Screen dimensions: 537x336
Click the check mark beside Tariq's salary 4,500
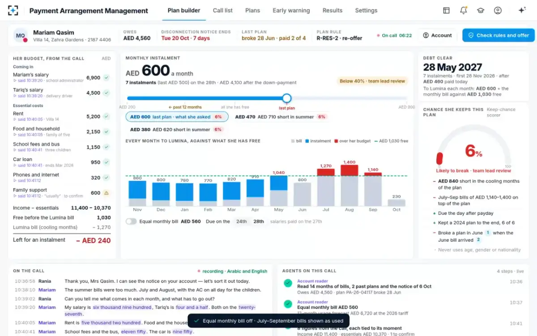(107, 93)
